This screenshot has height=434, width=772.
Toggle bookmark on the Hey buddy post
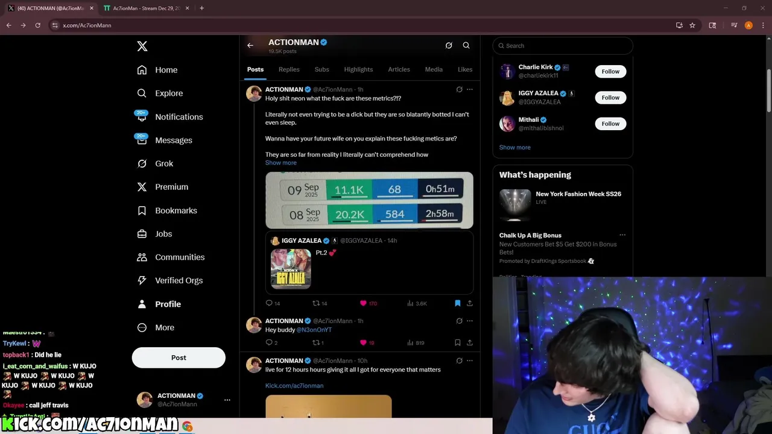click(x=458, y=342)
